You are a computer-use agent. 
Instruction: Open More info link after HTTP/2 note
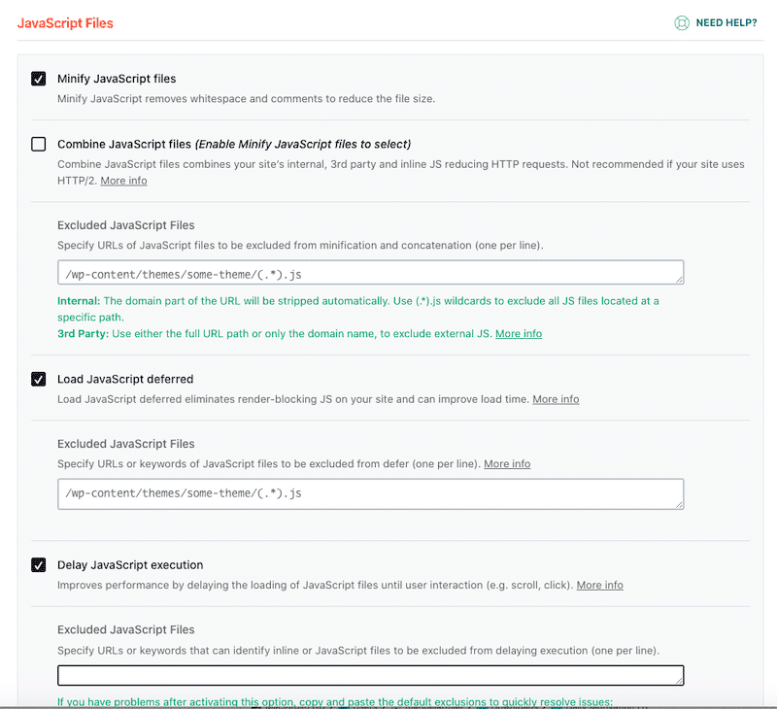point(123,181)
